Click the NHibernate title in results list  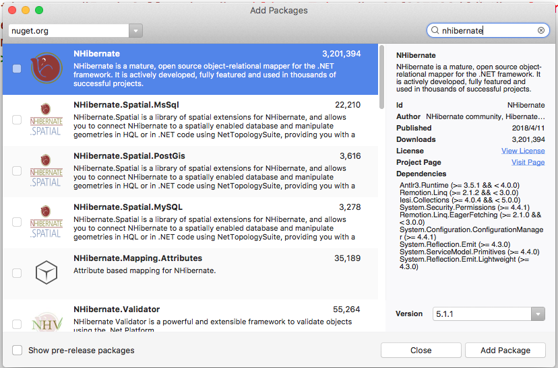tap(96, 54)
